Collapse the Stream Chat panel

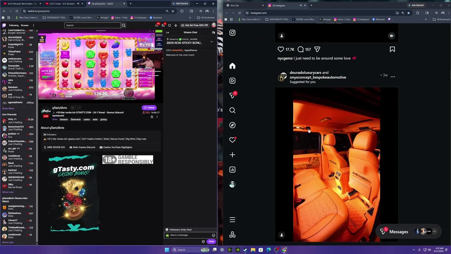pyautogui.click(x=168, y=32)
